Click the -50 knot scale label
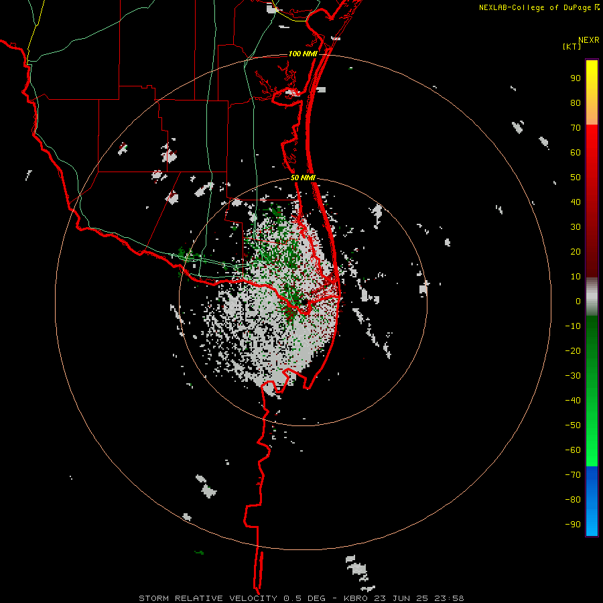Screen dimensions: 603x603 pyautogui.click(x=573, y=425)
